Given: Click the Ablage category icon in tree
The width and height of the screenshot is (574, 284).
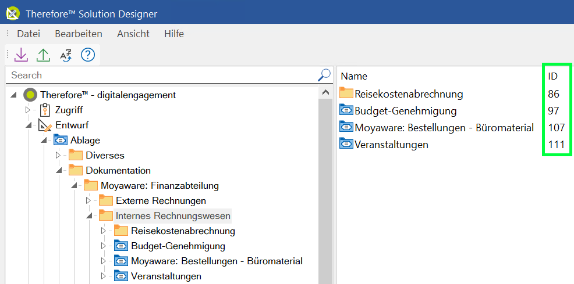Looking at the screenshot, I should [60, 140].
